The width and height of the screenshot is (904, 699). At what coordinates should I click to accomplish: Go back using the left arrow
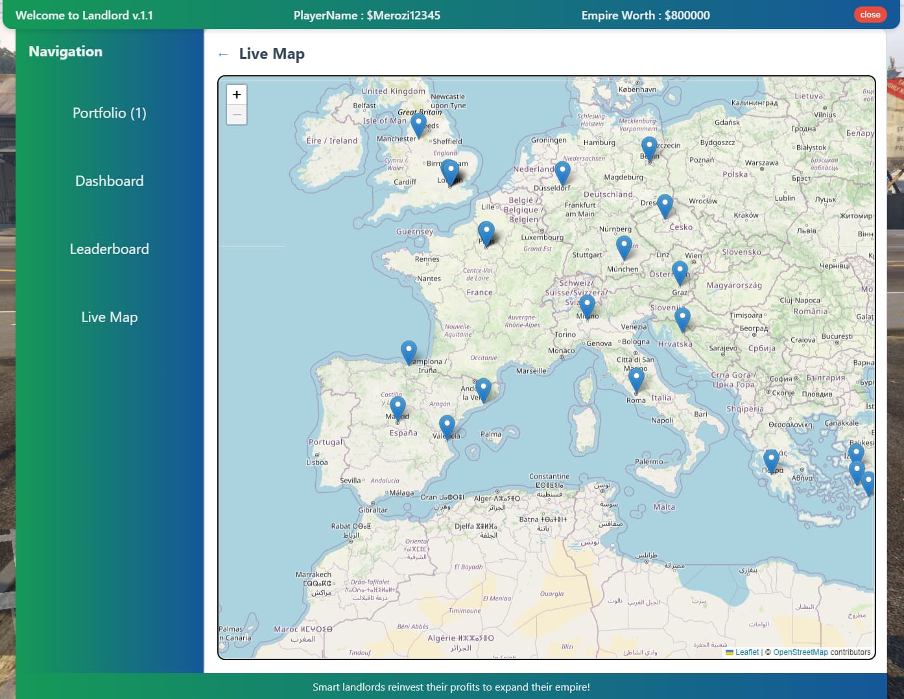coord(223,54)
